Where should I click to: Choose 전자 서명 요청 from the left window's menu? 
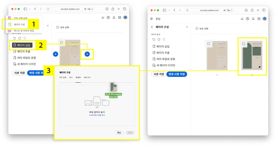pos(21,18)
